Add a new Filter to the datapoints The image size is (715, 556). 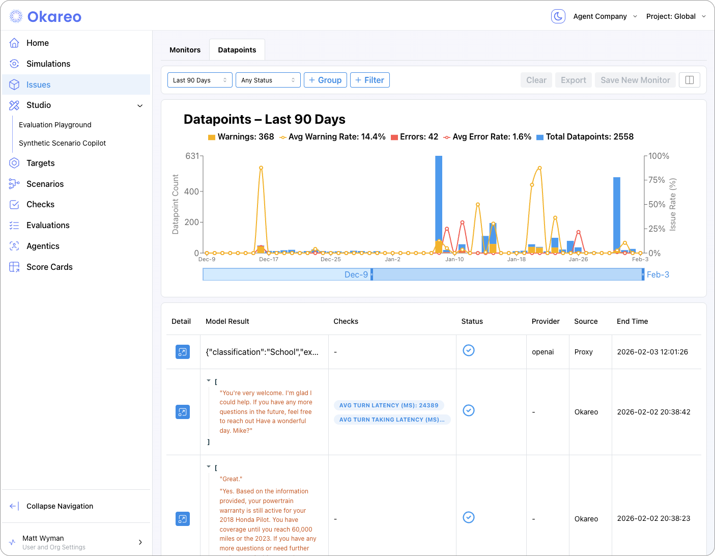pos(370,80)
